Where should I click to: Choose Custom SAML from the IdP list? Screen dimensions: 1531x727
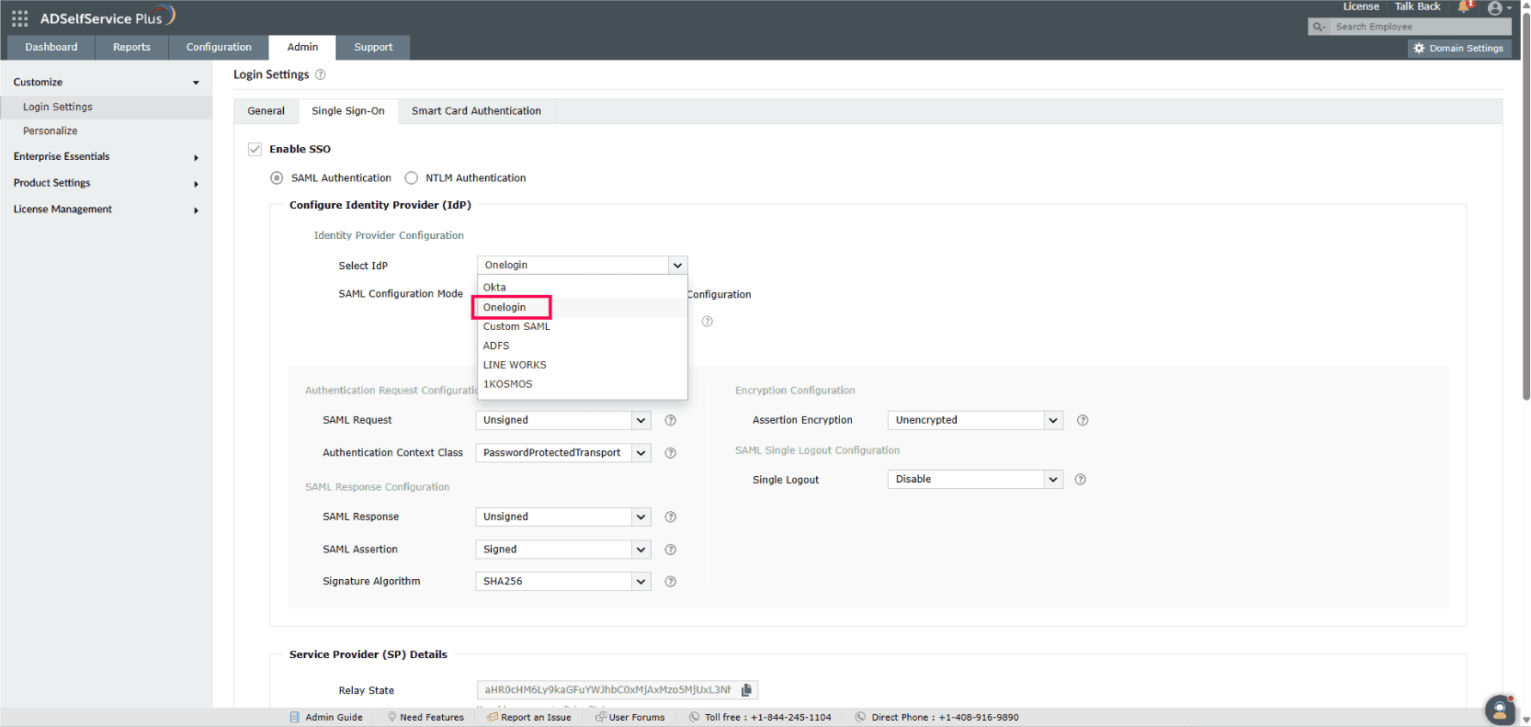582,326
